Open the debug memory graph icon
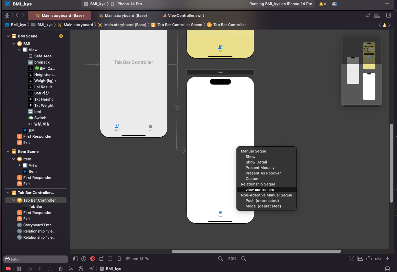397x272 pixels. click(71, 269)
